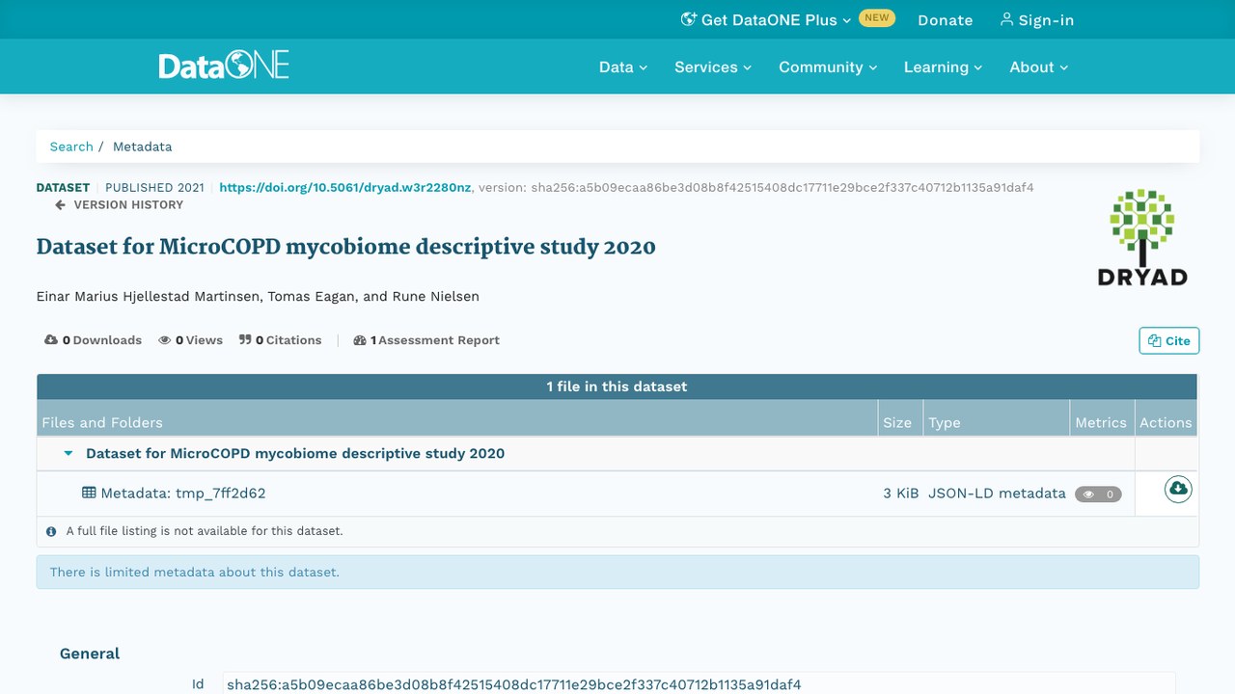Open the dryad DOI link

click(345, 187)
